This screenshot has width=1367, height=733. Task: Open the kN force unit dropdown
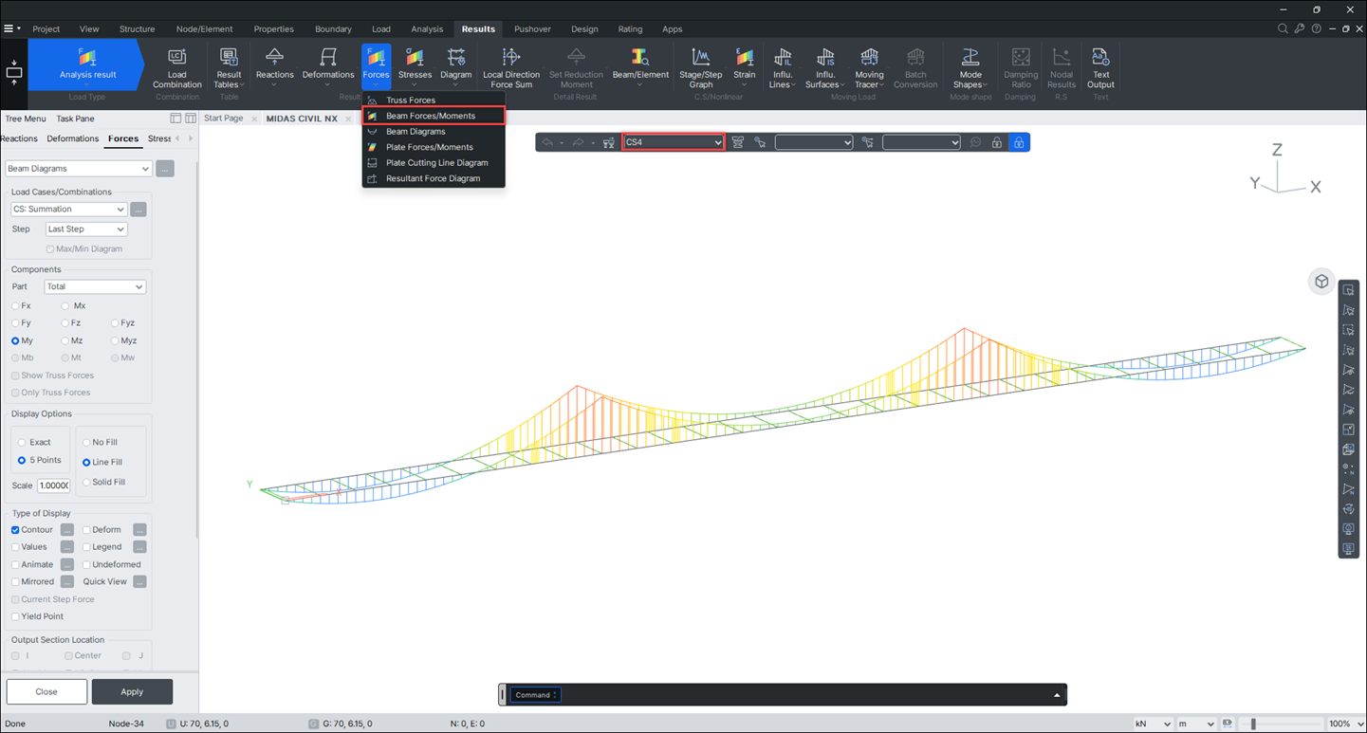tap(1153, 724)
